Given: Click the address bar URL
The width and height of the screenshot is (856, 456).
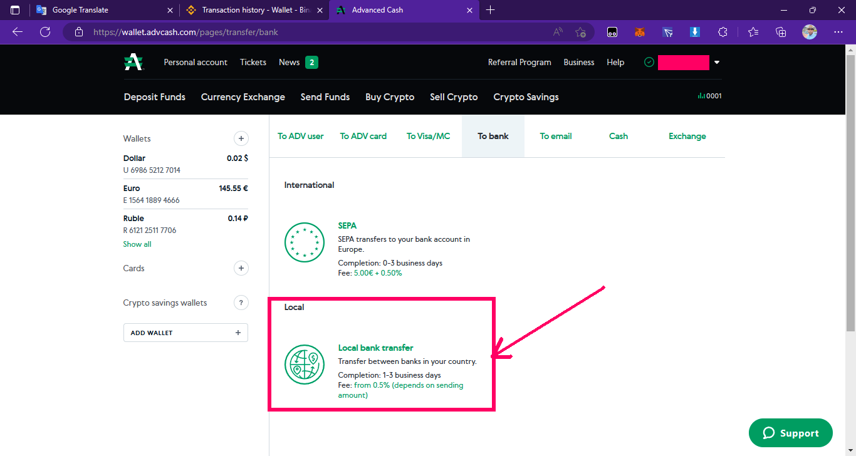Looking at the screenshot, I should tap(185, 32).
